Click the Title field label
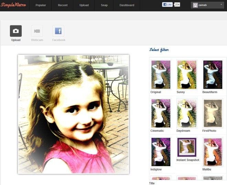 [x=152, y=183]
